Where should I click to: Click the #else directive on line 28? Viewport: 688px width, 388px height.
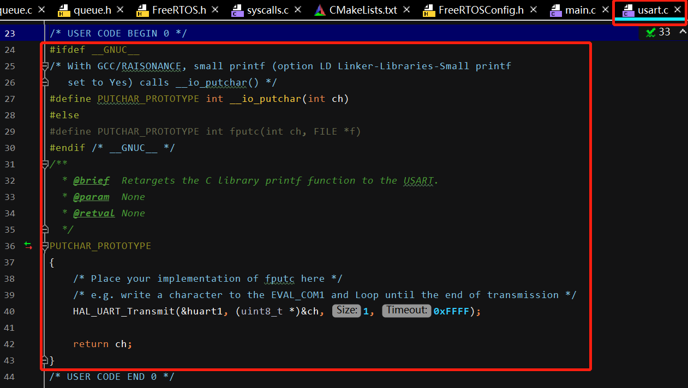tap(64, 115)
